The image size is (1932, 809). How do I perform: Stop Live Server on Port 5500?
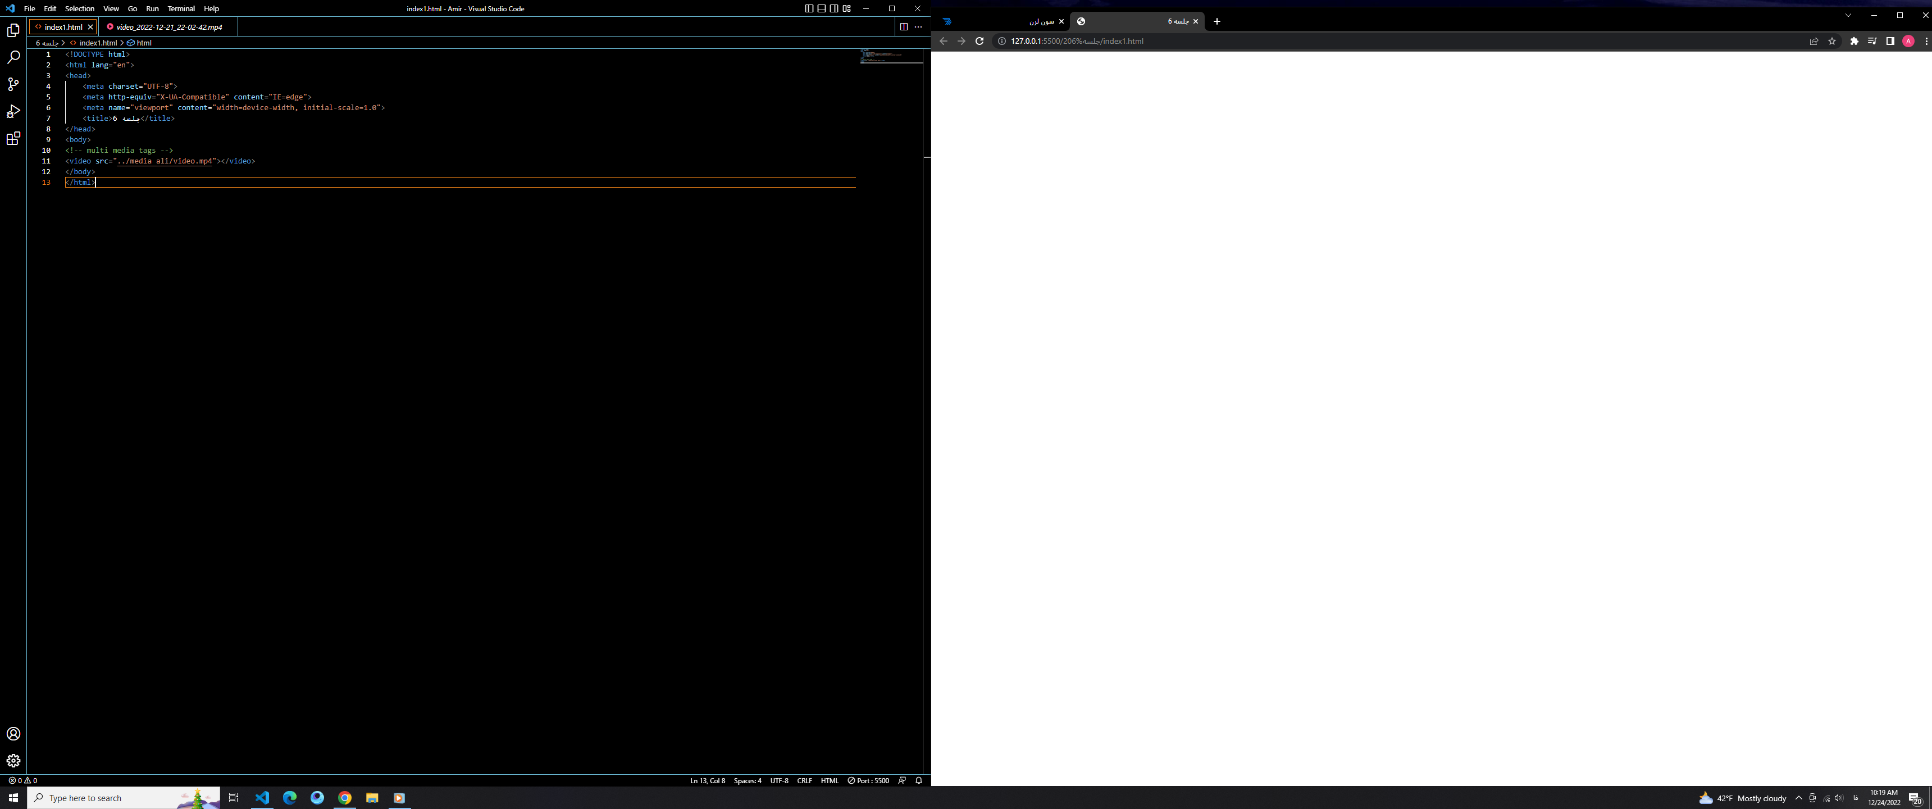pyautogui.click(x=868, y=780)
